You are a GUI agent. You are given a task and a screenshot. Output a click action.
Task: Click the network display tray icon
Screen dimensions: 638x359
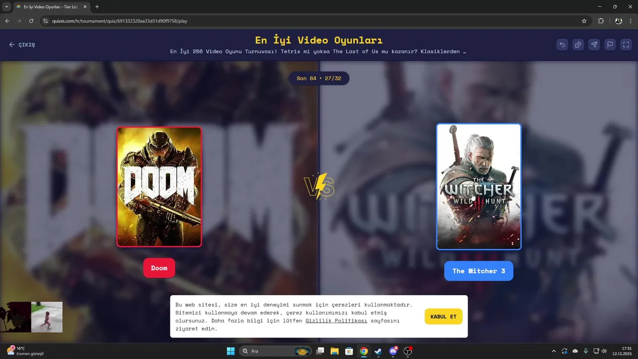click(x=596, y=351)
